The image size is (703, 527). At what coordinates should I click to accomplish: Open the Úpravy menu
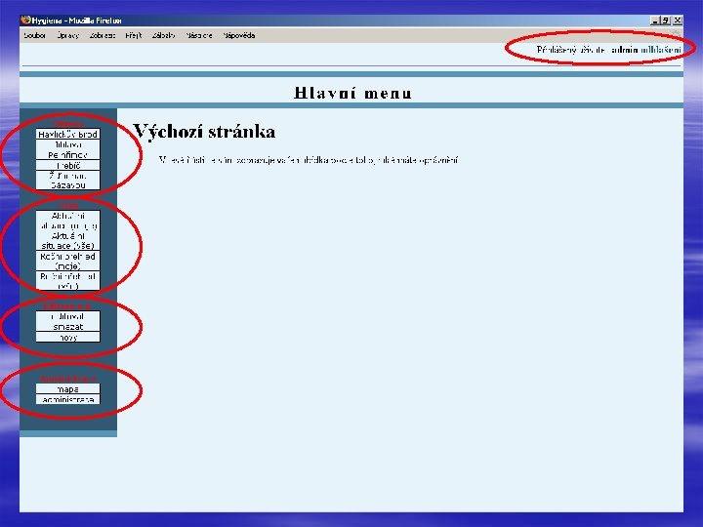[x=67, y=35]
